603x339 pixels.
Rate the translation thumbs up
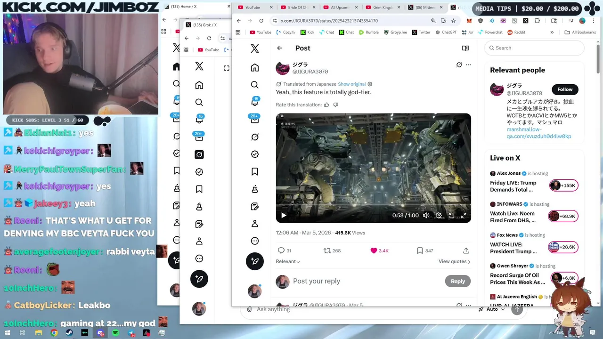point(326,105)
